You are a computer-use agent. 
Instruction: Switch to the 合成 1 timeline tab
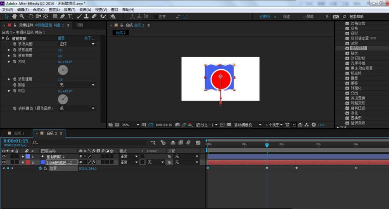click(x=19, y=133)
